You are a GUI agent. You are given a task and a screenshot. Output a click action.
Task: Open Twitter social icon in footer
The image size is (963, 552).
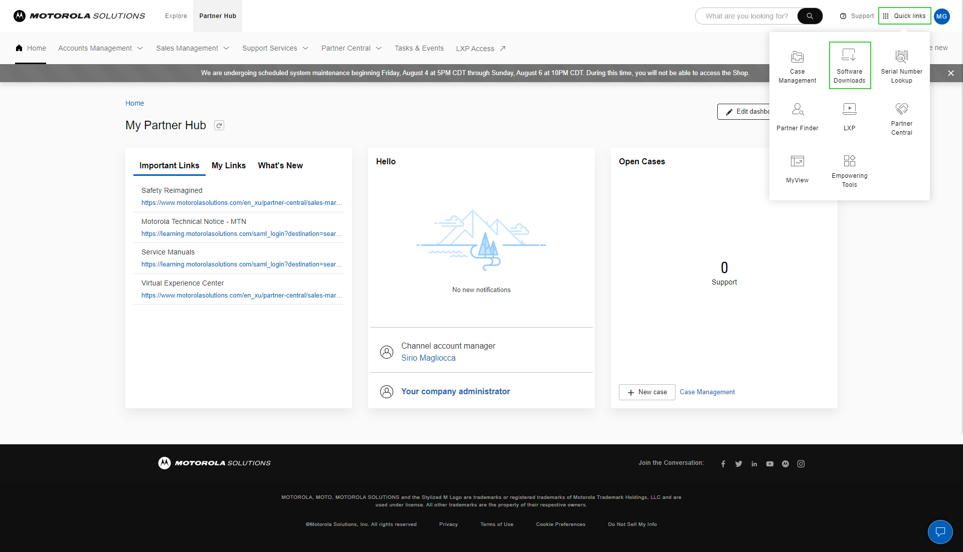pyautogui.click(x=739, y=464)
